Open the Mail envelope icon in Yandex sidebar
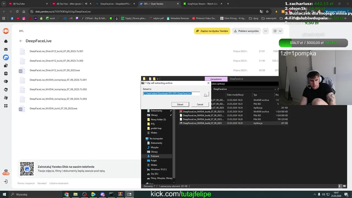Viewport: 352px width, 198px height. click(x=6, y=49)
